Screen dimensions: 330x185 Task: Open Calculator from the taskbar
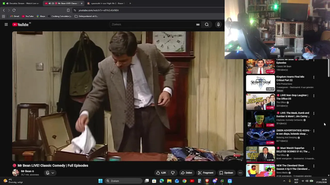point(199,181)
